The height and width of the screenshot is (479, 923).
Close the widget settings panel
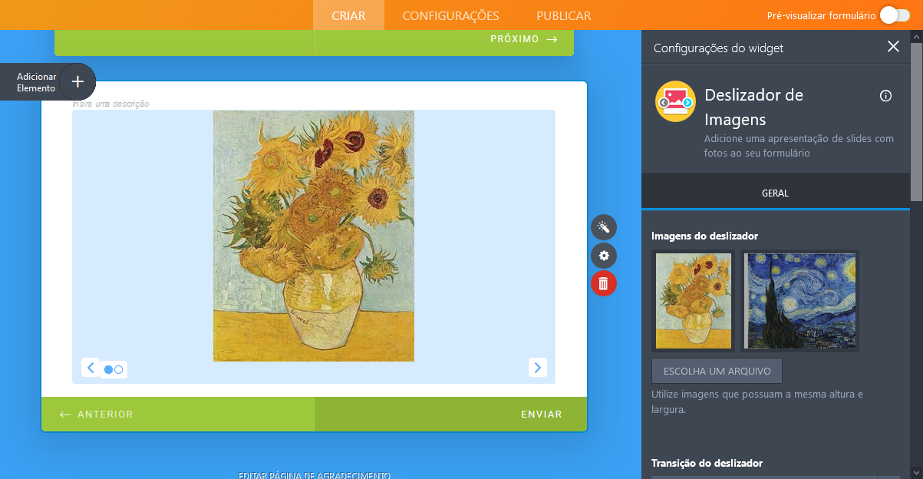coord(893,47)
